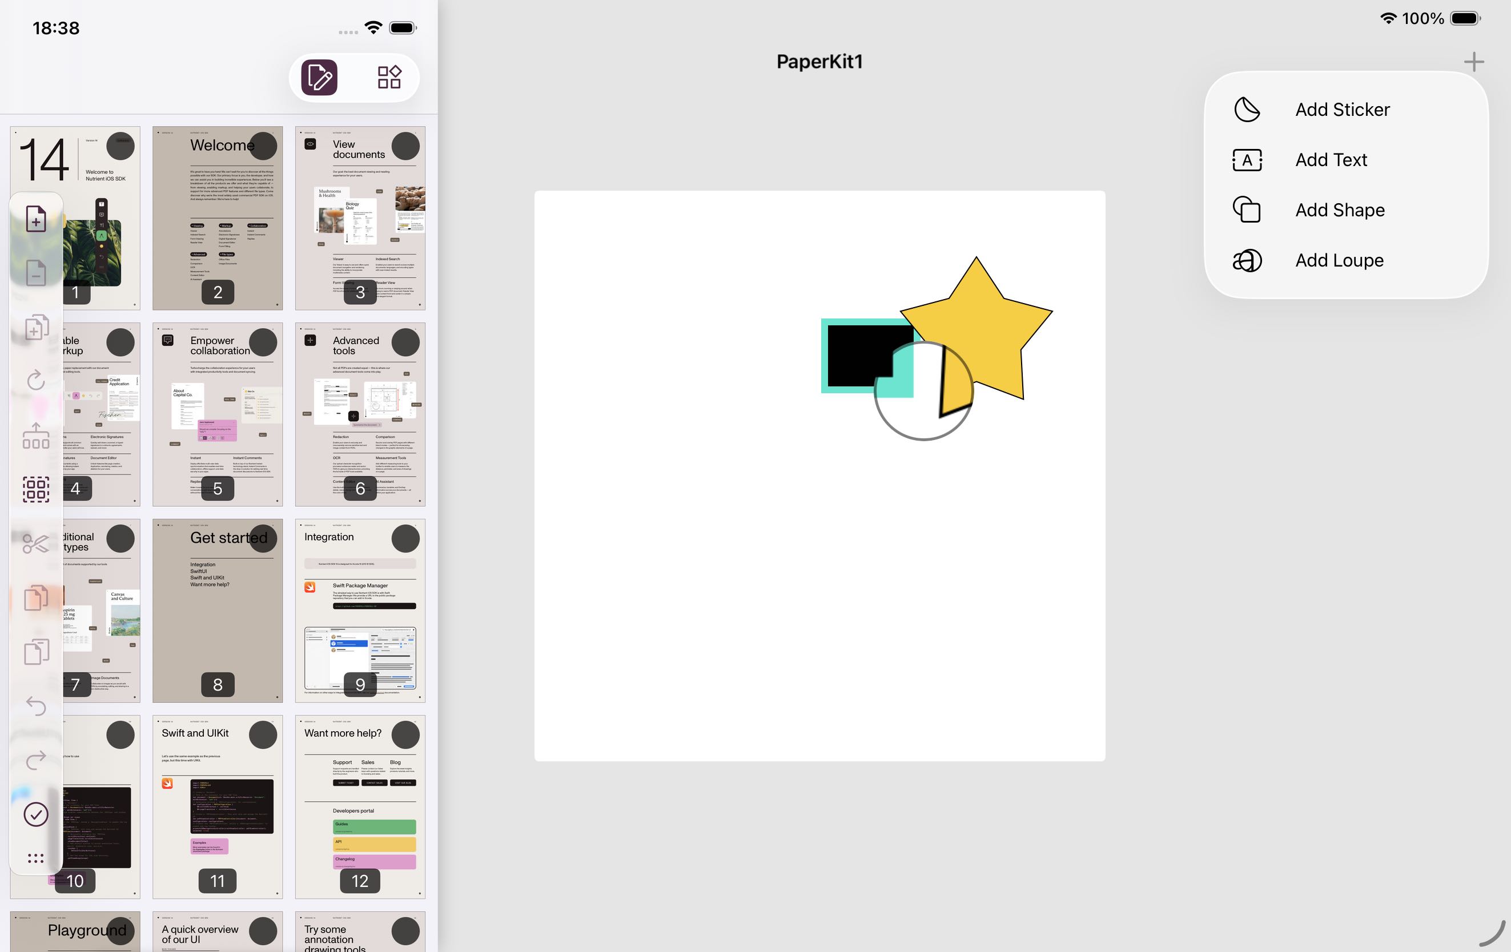Select the Add Shape menu option

click(x=1339, y=210)
